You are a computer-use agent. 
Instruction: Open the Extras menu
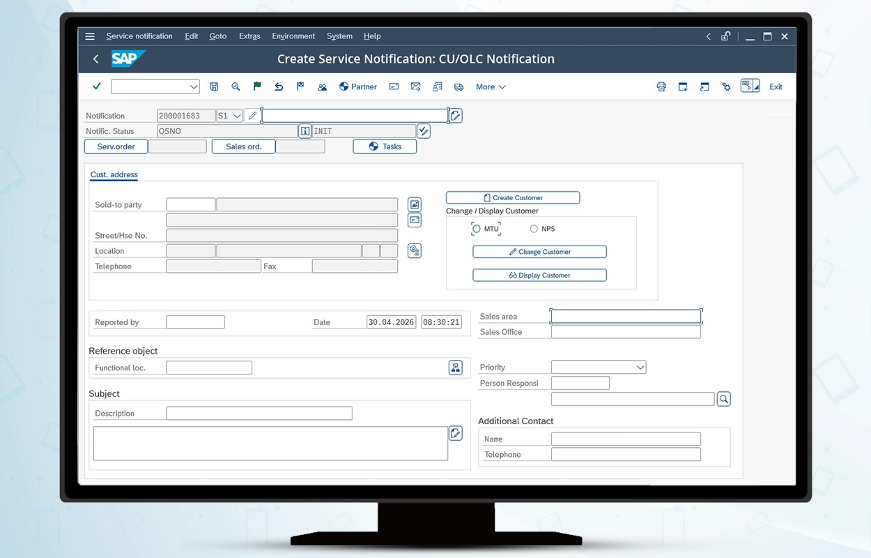(x=249, y=36)
